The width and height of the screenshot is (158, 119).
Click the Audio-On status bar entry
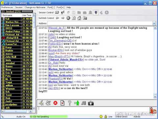point(21,117)
